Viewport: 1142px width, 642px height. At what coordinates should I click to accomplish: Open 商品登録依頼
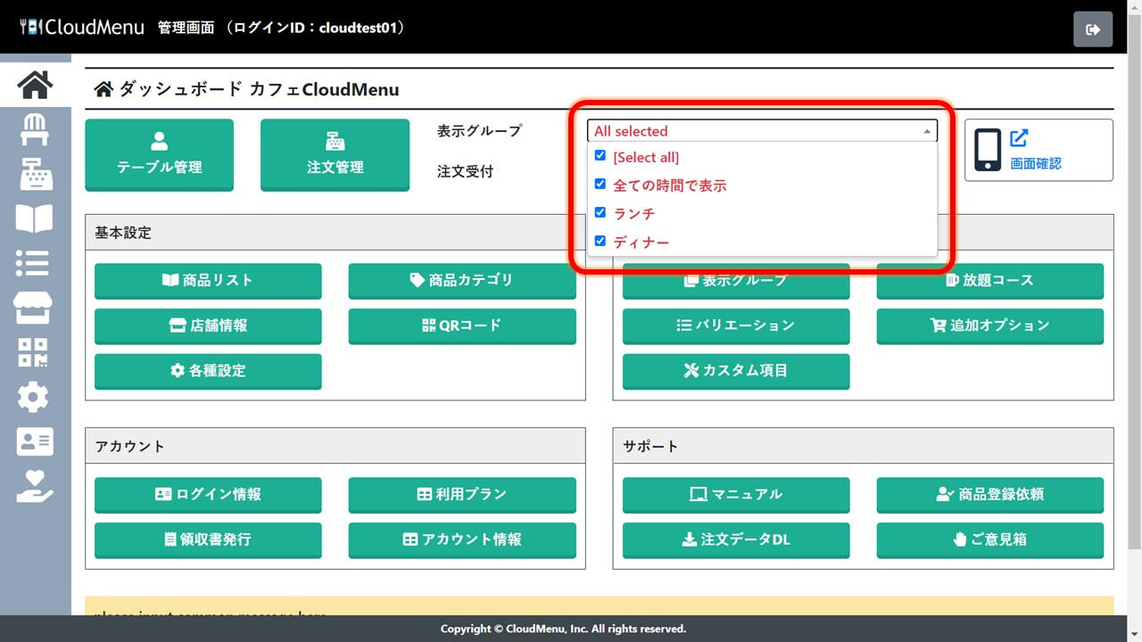pos(990,494)
